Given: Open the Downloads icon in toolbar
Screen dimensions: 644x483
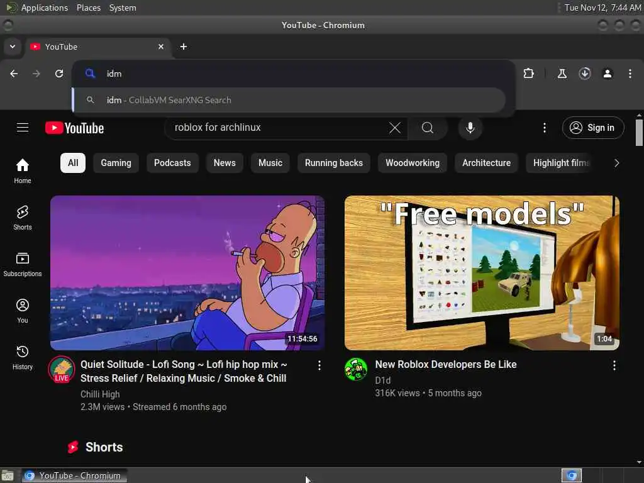Looking at the screenshot, I should [x=585, y=74].
